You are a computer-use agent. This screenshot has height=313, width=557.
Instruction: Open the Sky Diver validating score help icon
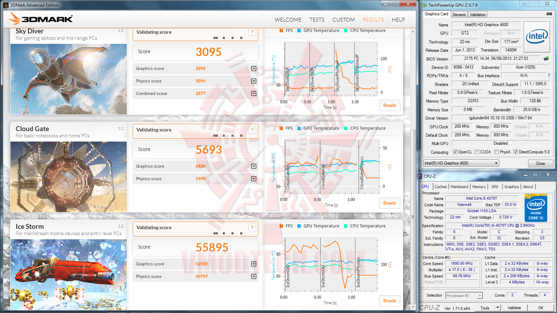point(252,32)
